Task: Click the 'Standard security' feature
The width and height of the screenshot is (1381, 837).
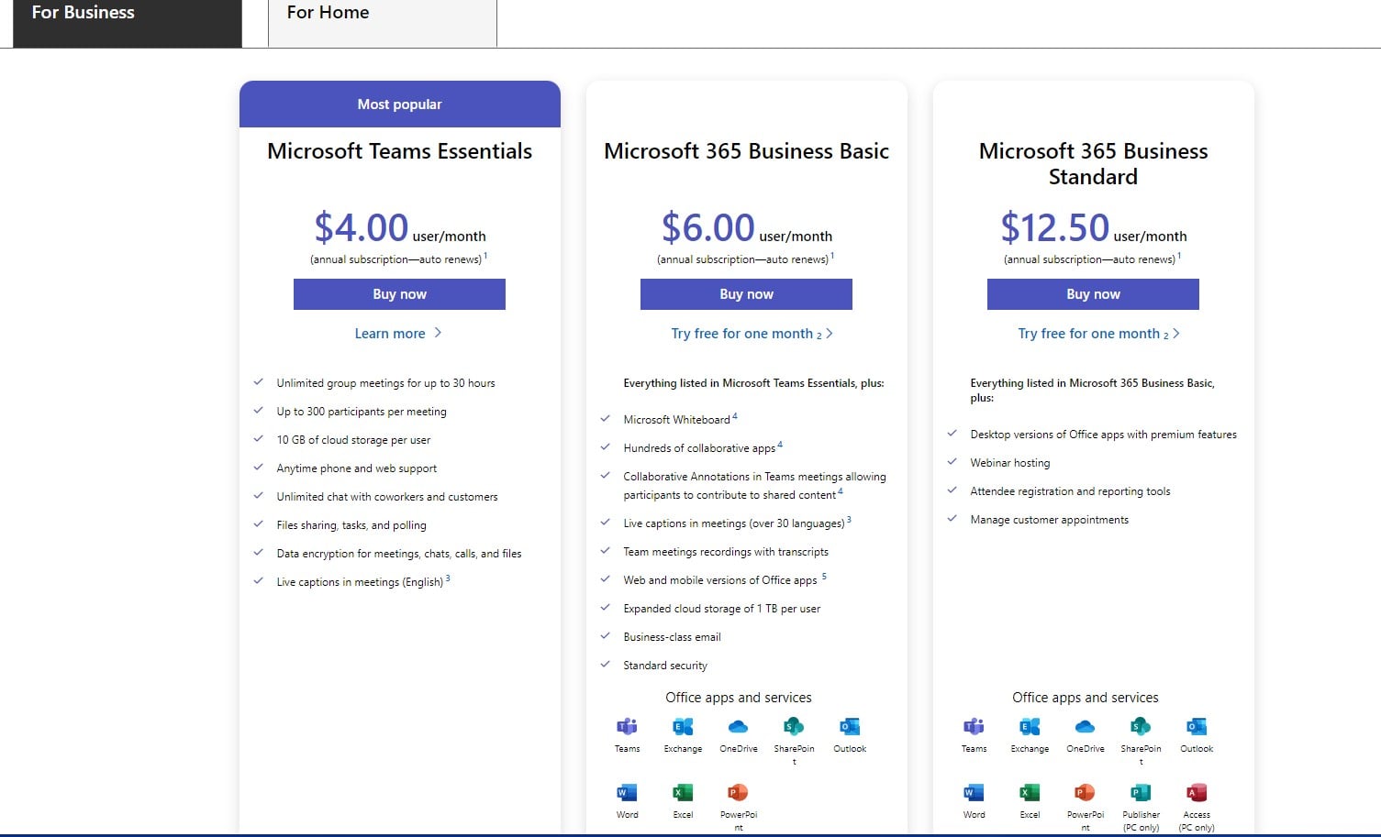Action: (665, 666)
